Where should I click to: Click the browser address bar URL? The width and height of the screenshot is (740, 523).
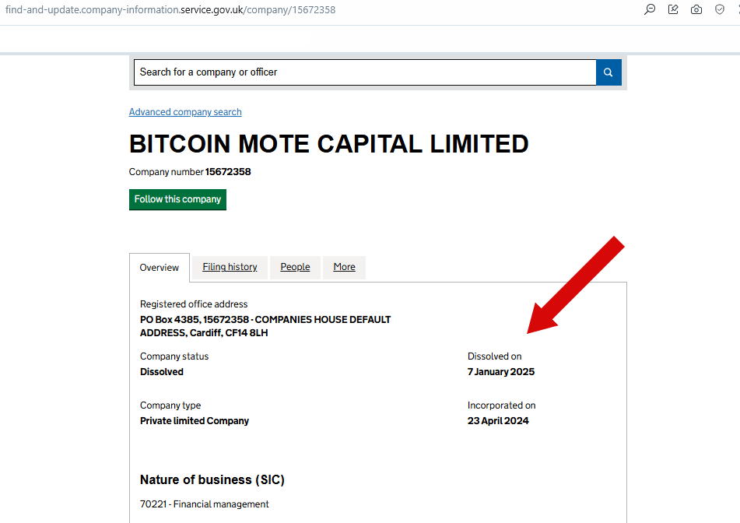click(x=170, y=10)
